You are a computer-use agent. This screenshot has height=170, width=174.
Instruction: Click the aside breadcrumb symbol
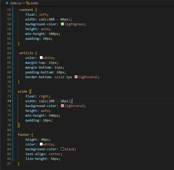[34, 3]
